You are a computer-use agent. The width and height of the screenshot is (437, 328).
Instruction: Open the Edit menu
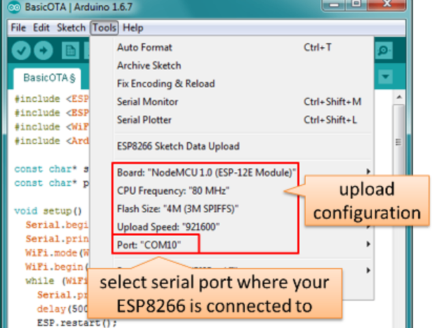click(41, 28)
